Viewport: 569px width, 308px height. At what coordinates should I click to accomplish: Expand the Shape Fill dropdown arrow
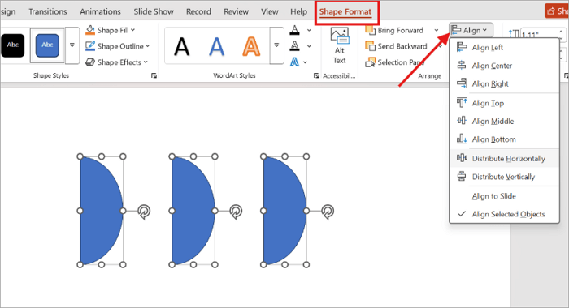(x=132, y=30)
